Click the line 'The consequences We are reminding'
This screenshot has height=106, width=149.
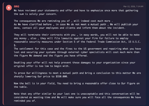pos(63,21)
